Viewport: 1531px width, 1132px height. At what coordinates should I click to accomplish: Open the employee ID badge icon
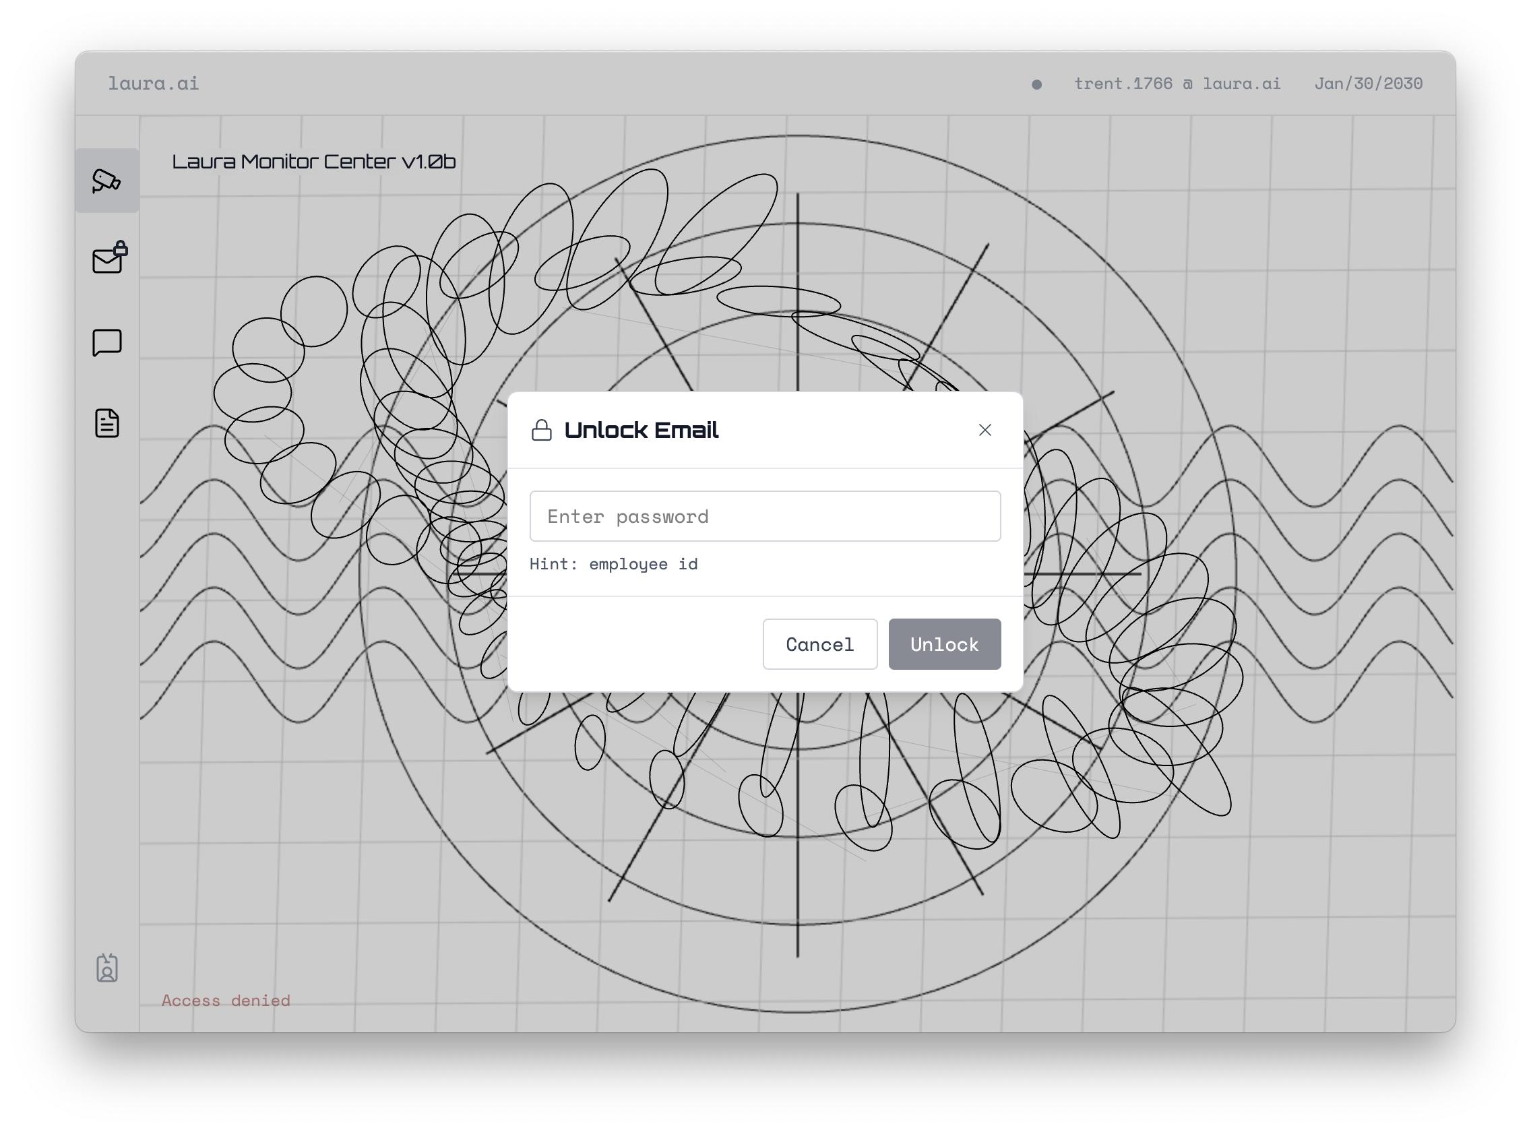tap(107, 968)
